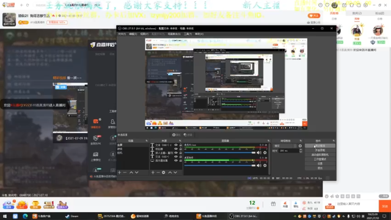Open 麦克风/Aux audio settings gear
This screenshot has width=391, height=220.
(265, 152)
